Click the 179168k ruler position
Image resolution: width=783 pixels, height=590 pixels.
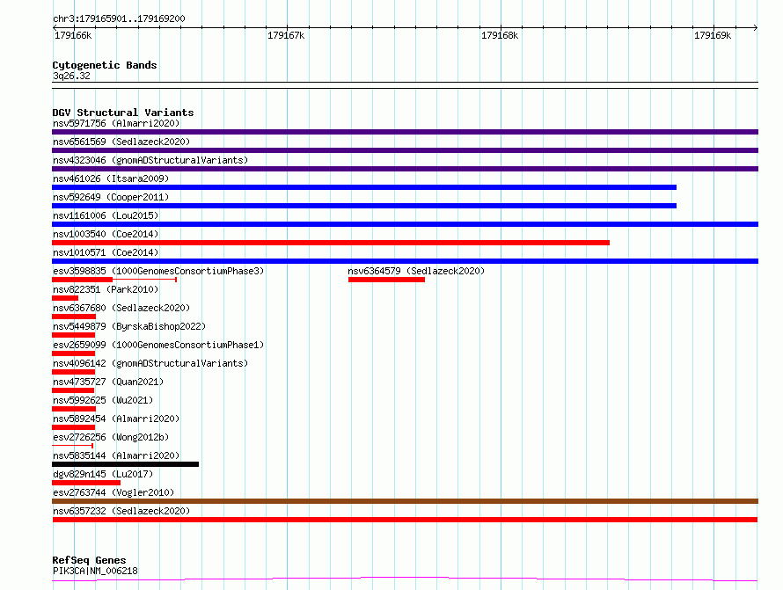500,35
